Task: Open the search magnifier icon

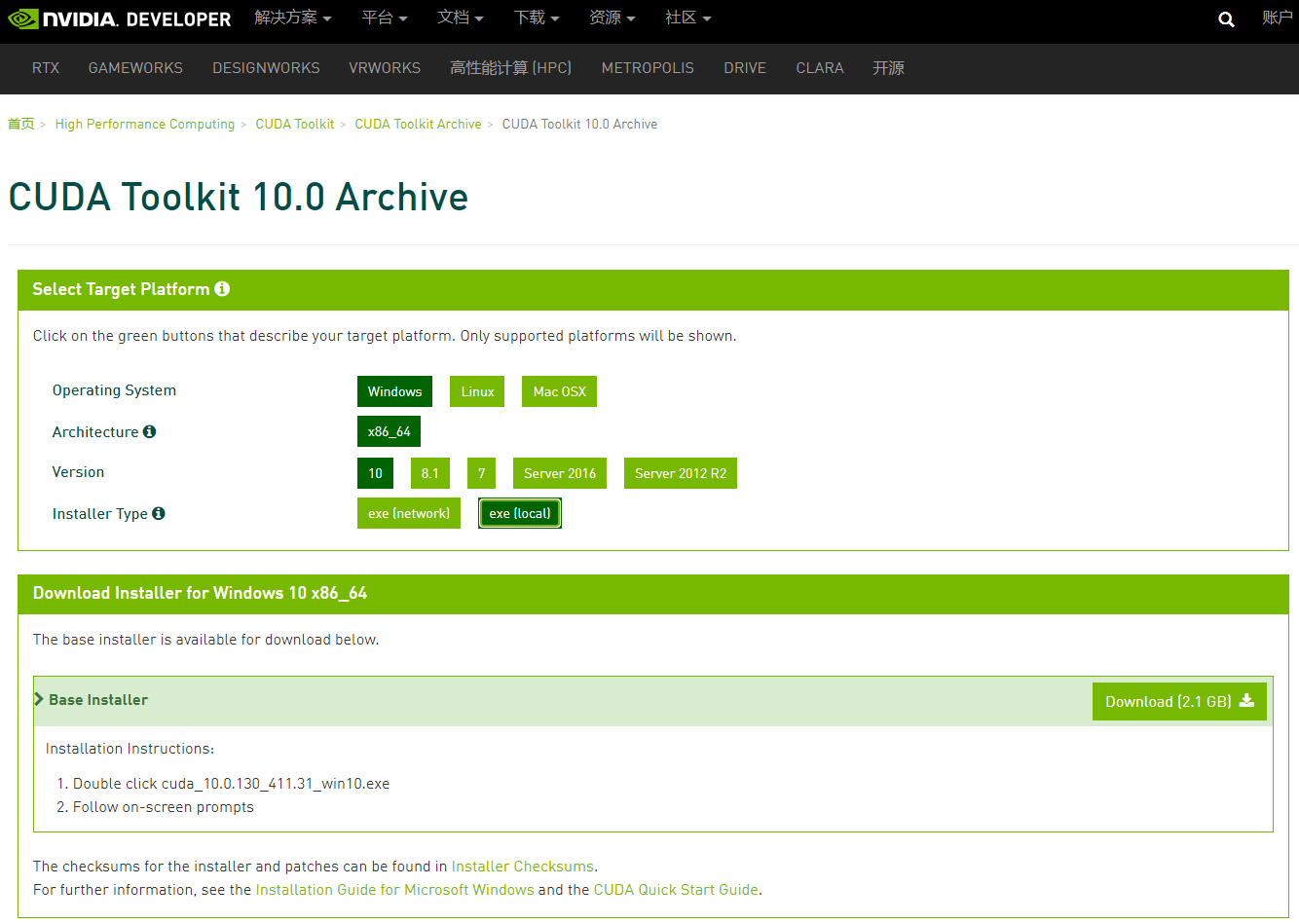Action: 1226,19
